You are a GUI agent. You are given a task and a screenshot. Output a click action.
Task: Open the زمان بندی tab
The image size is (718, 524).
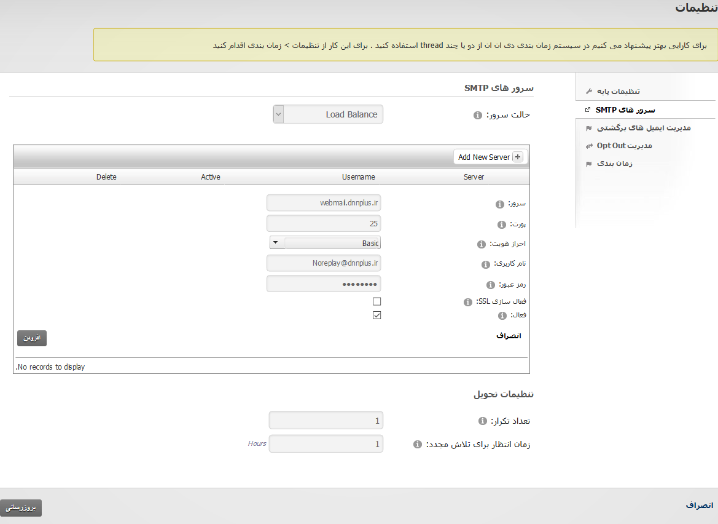click(x=615, y=164)
